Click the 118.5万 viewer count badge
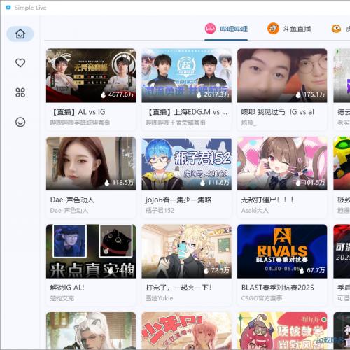350x350 pixels. pos(119,182)
